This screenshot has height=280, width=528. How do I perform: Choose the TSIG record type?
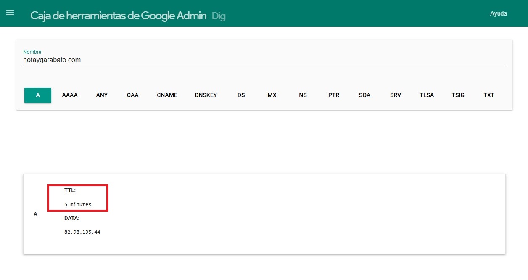click(x=458, y=95)
